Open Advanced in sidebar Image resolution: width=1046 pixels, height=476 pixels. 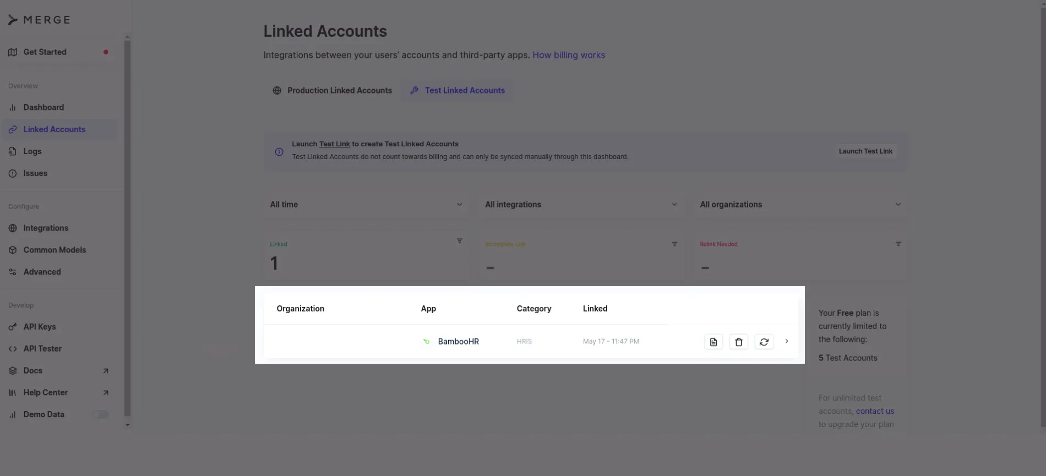coord(42,272)
